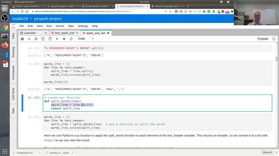The image size is (279, 156).
Task: Open Google Chrome from the dock
Action: tap(5, 27)
